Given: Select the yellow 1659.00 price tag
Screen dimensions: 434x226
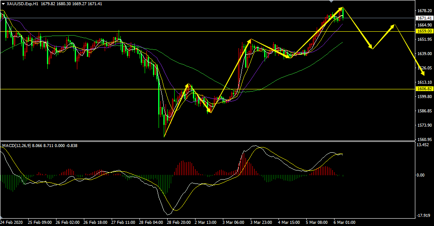Looking at the screenshot, I should [424, 31].
